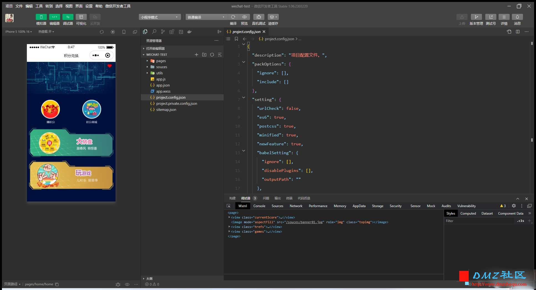Open debugger settings gear icon
Viewport: 536px width, 290px height.
click(514, 206)
